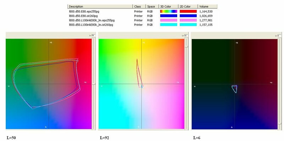This screenshot has height=141, width=284.
Task: Open cyan 3D Color swatch for L100inkE80lc_lm.ist260pg
Action: tap(169, 25)
